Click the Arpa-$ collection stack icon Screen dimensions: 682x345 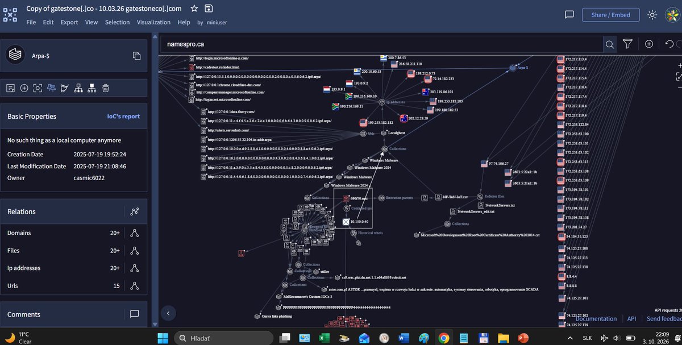tap(15, 55)
